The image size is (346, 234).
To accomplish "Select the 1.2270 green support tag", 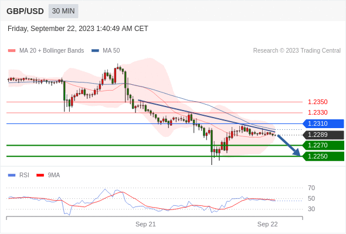I will (323, 146).
